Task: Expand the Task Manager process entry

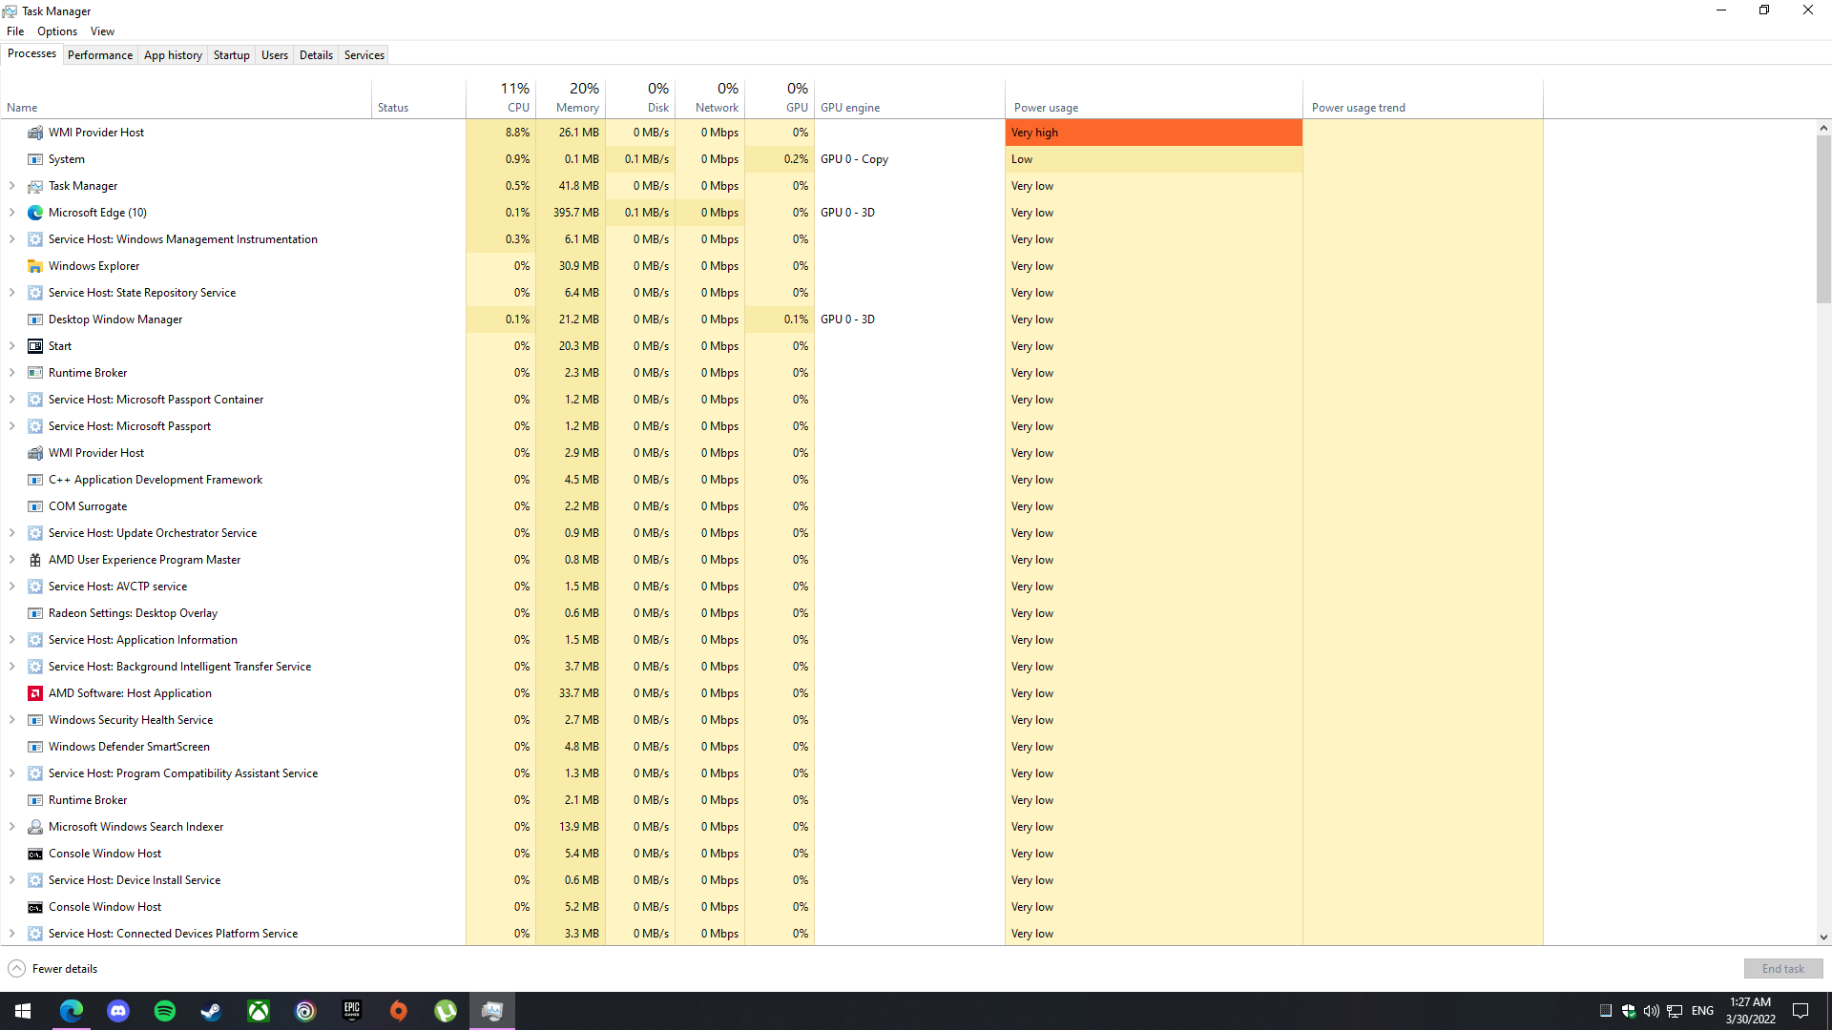Action: 11,186
